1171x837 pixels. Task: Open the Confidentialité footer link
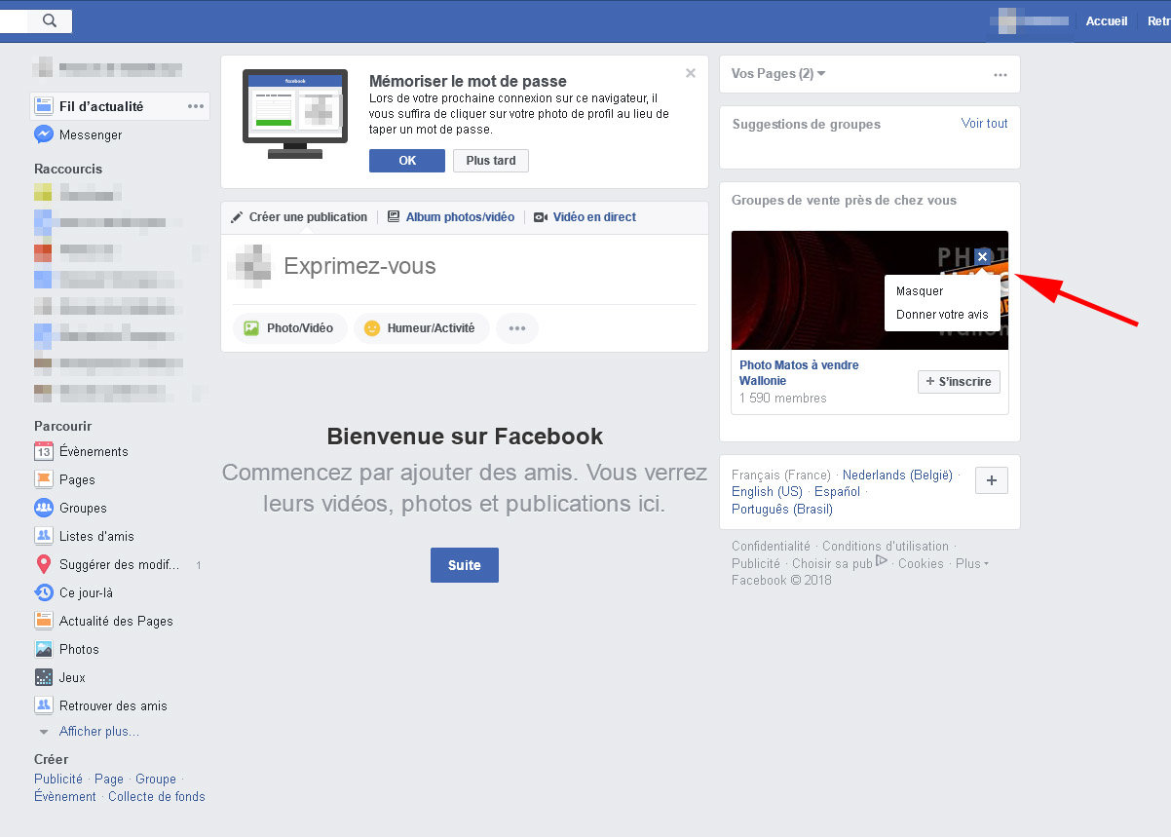pyautogui.click(x=771, y=547)
